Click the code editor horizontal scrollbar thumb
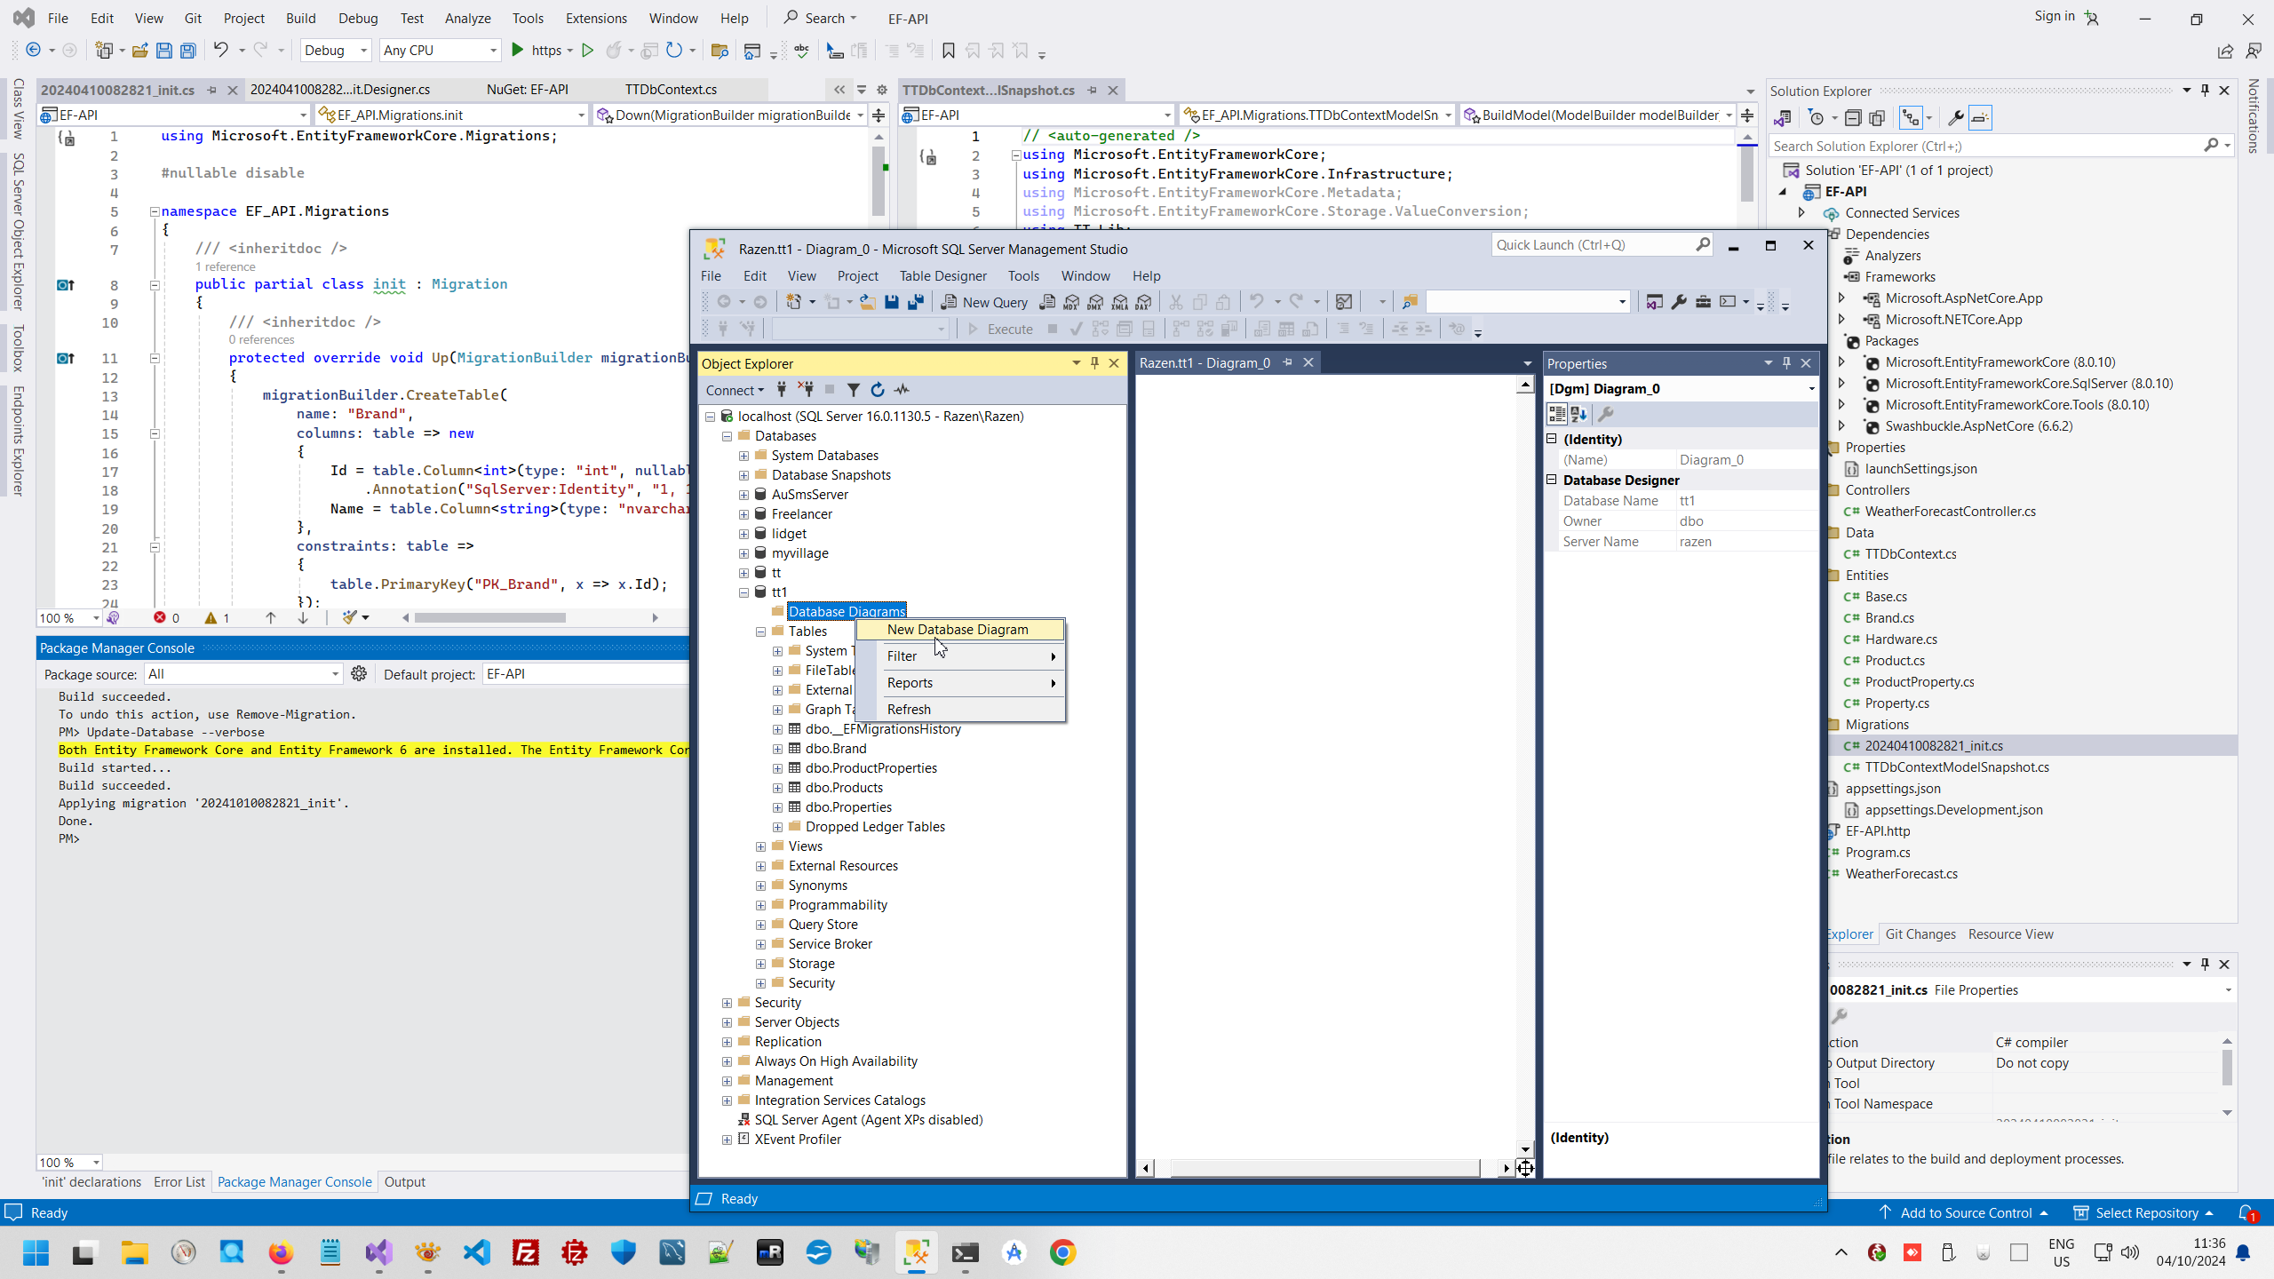The width and height of the screenshot is (2274, 1279). 489,618
